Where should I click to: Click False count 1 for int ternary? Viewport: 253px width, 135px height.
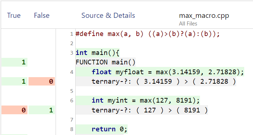click(x=42, y=110)
